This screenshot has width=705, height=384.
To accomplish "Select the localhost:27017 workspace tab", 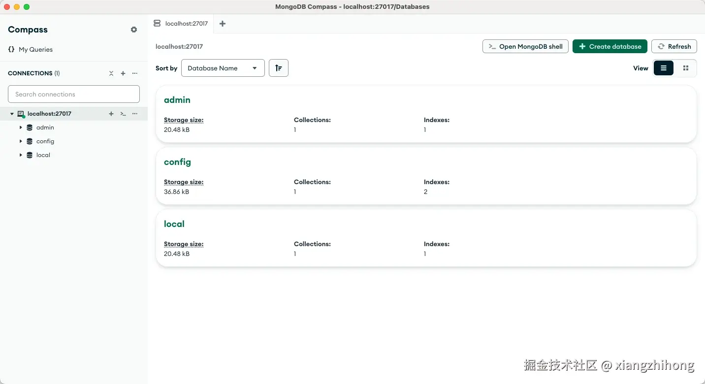I will click(181, 24).
